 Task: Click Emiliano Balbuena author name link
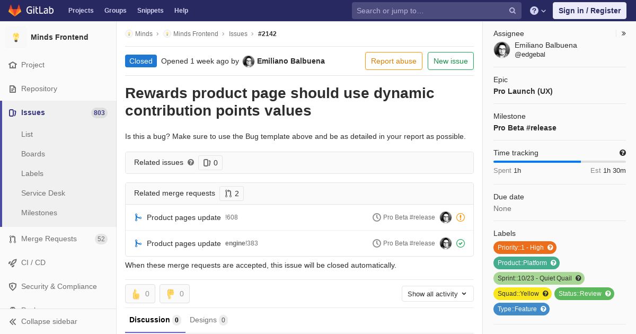click(291, 61)
